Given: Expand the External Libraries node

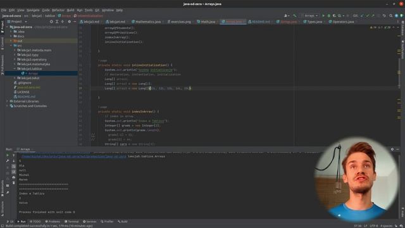Looking at the screenshot, I should pyautogui.click(x=8, y=101).
